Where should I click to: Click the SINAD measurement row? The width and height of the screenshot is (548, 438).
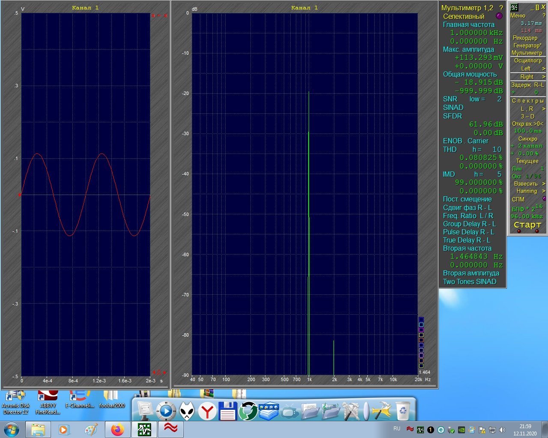tap(453, 108)
